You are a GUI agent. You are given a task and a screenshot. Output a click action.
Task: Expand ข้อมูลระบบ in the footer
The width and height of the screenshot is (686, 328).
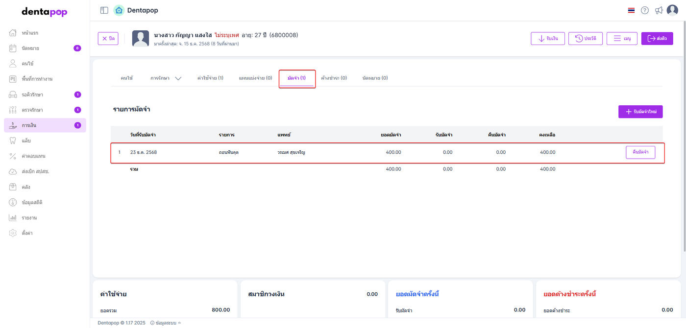(x=166, y=323)
